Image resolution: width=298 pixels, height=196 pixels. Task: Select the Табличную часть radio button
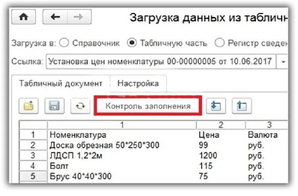pos(132,43)
